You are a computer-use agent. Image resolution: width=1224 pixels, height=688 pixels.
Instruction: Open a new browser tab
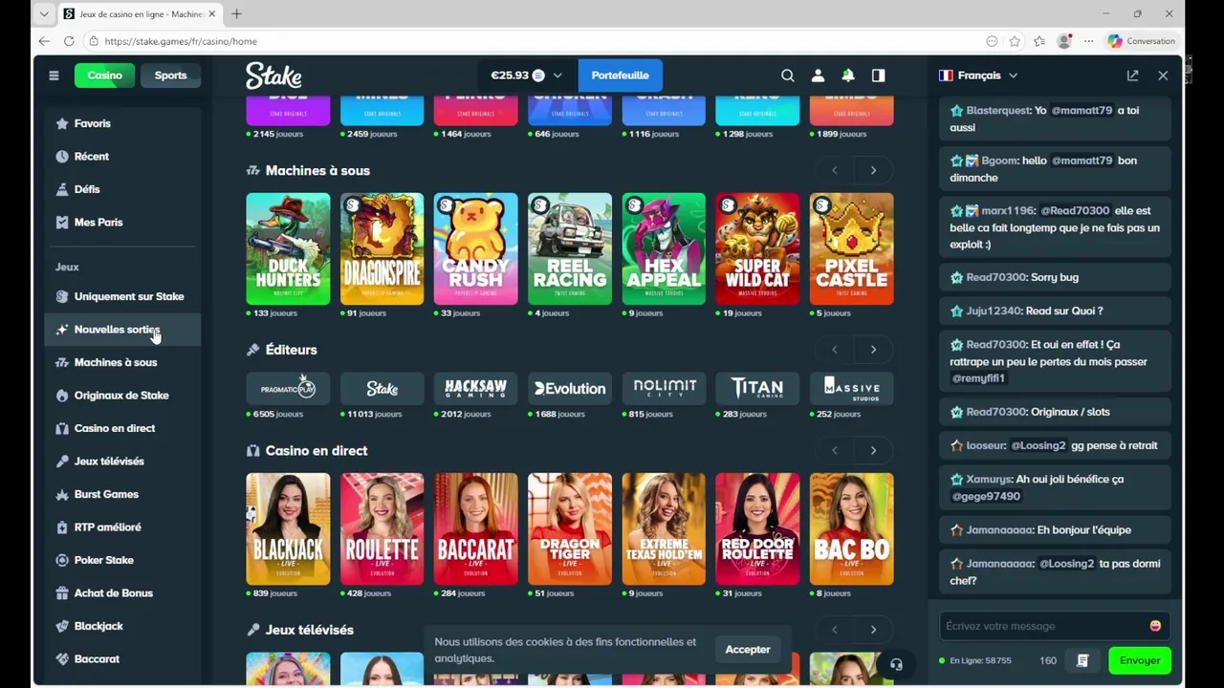[x=236, y=14]
